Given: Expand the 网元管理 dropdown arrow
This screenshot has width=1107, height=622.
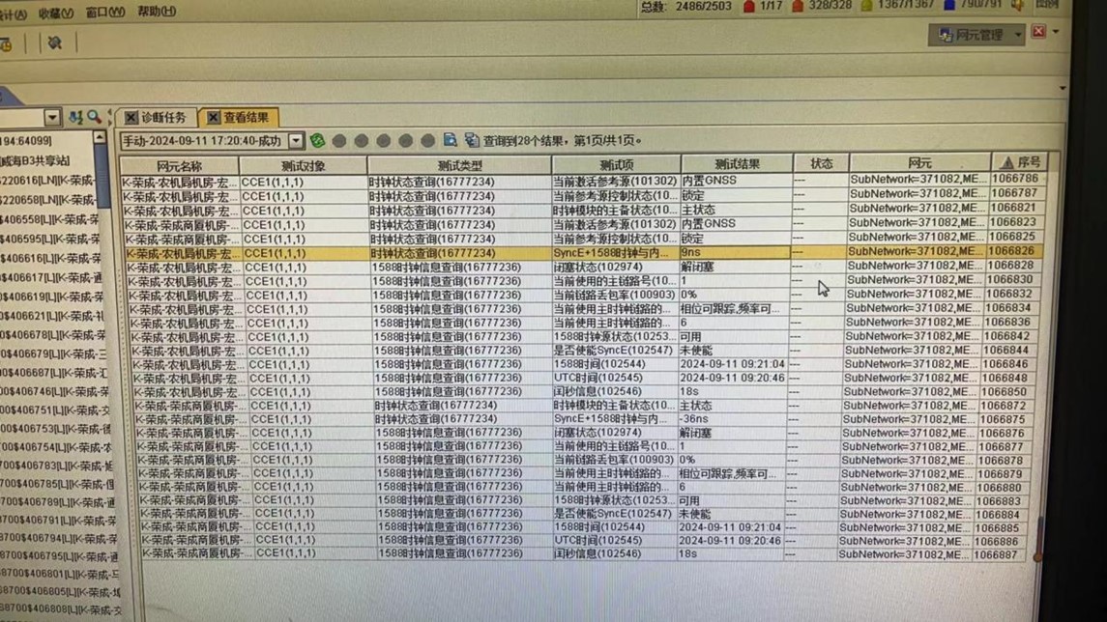Looking at the screenshot, I should tap(1018, 36).
